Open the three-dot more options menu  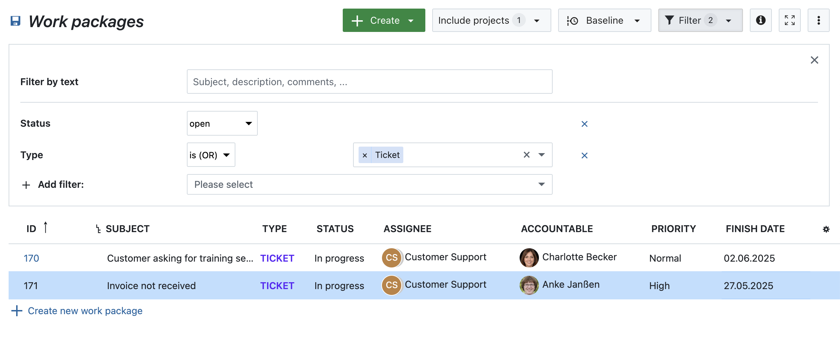818,20
